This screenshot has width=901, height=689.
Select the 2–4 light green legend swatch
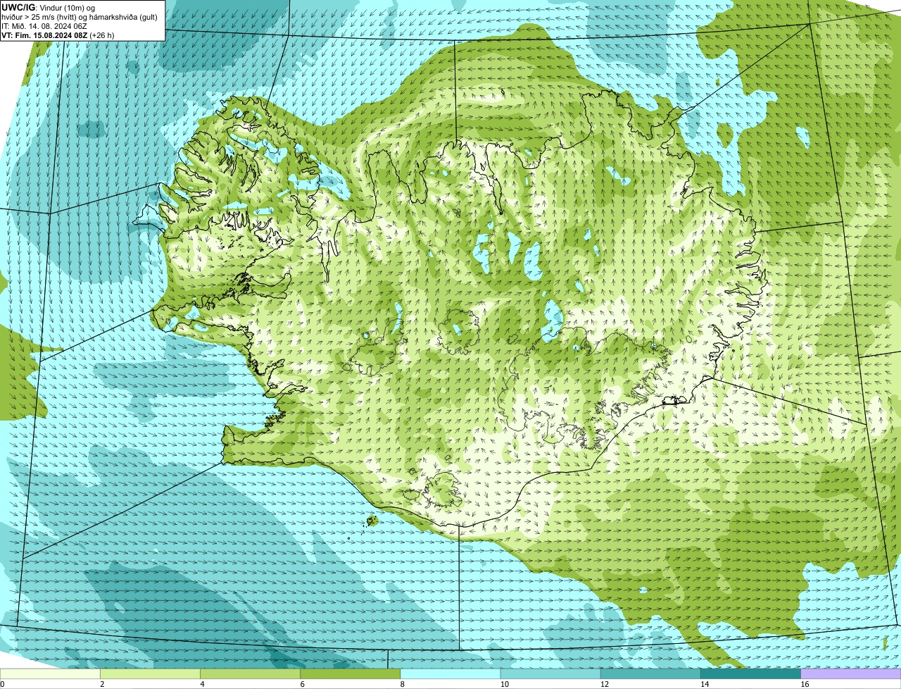pyautogui.click(x=150, y=674)
